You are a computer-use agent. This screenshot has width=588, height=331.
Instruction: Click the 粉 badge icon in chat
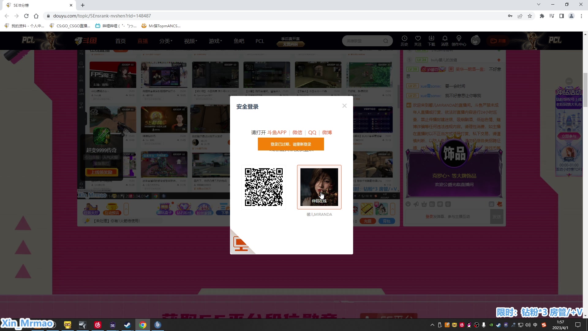pos(432,204)
